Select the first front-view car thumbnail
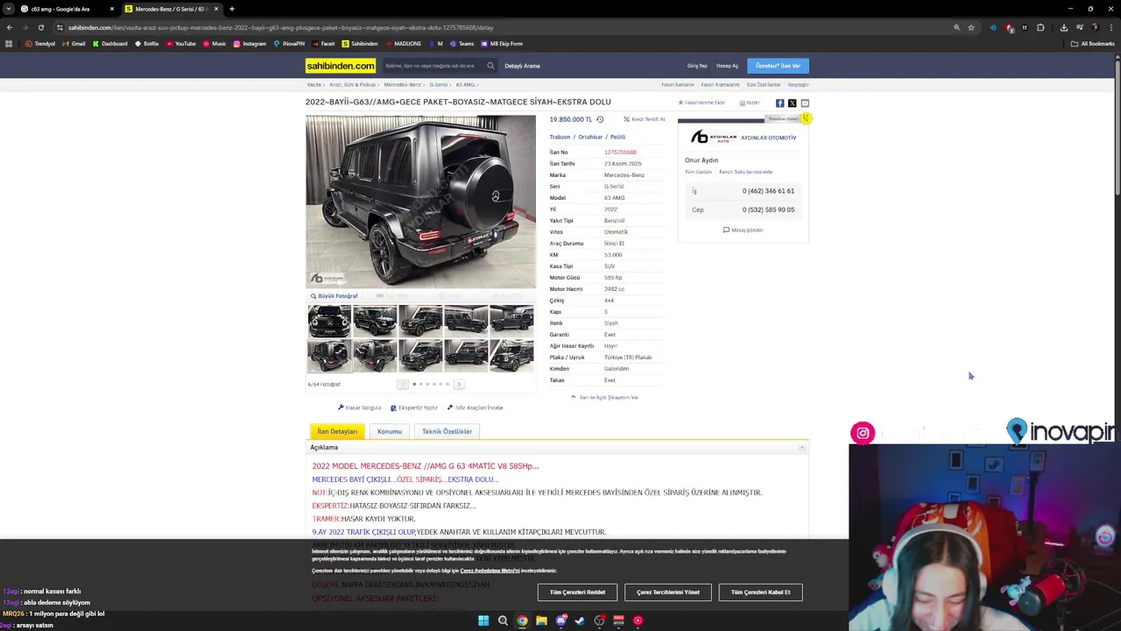This screenshot has height=631, width=1121. point(329,322)
